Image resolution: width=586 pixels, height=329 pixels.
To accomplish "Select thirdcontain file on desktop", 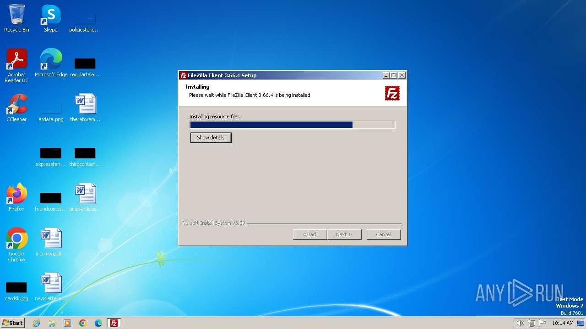I will coord(85,157).
